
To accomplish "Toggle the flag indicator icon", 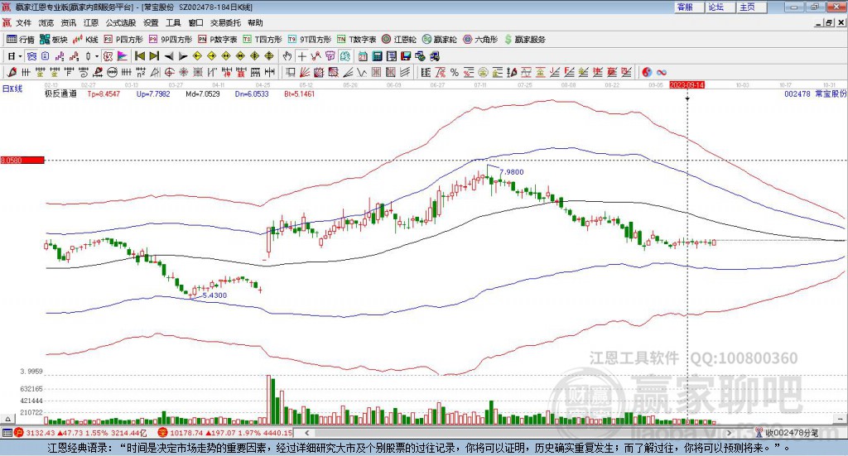I will click(123, 56).
